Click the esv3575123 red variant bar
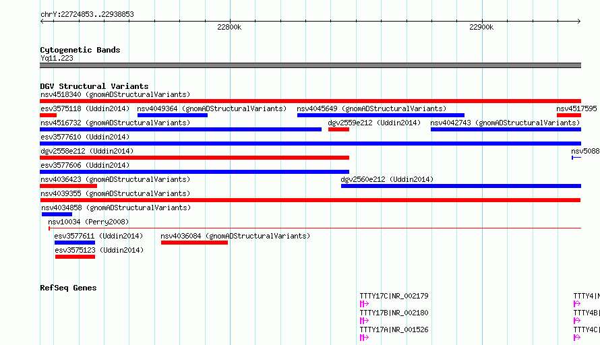 (x=75, y=257)
